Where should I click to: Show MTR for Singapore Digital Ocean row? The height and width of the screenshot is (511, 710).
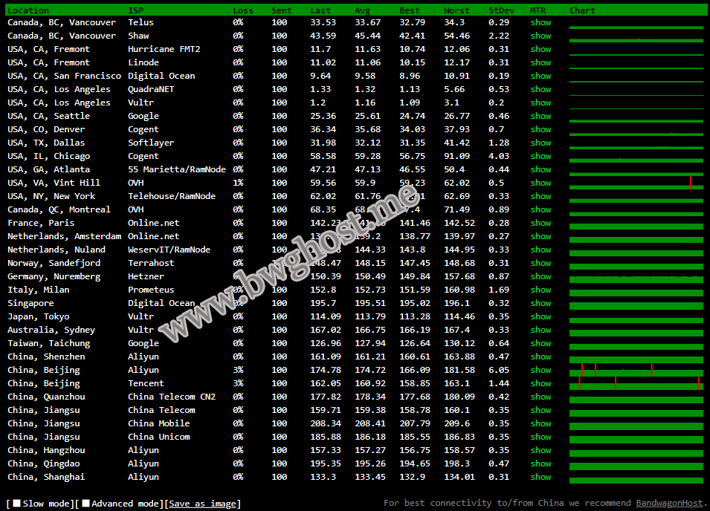pyautogui.click(x=540, y=303)
